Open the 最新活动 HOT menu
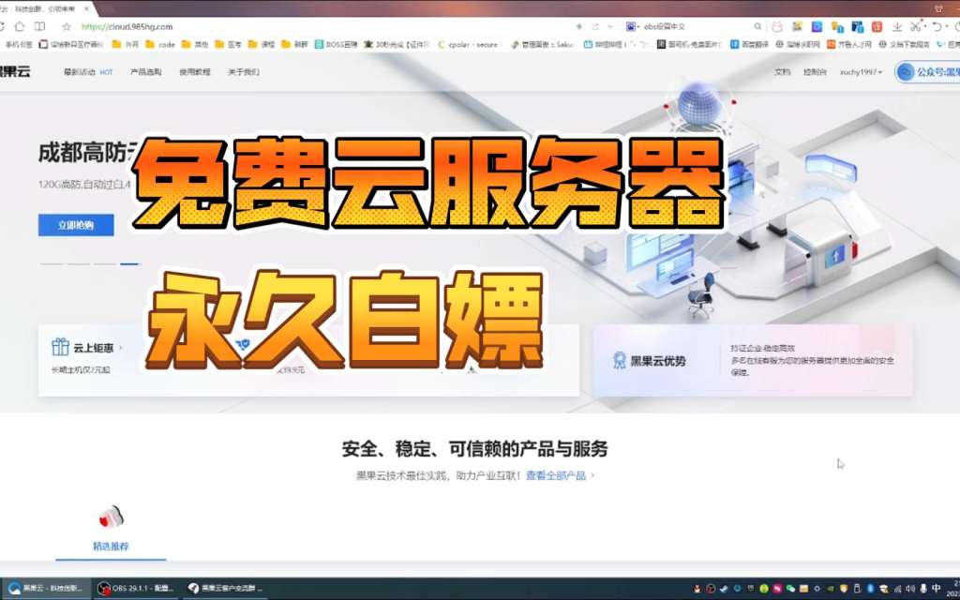 (88, 71)
